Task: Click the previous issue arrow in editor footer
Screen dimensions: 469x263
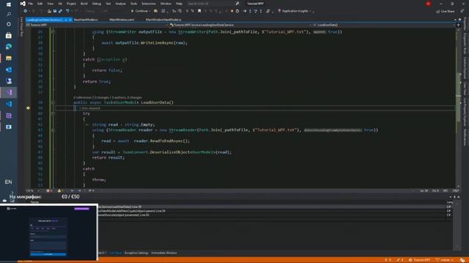Action: (x=72, y=191)
